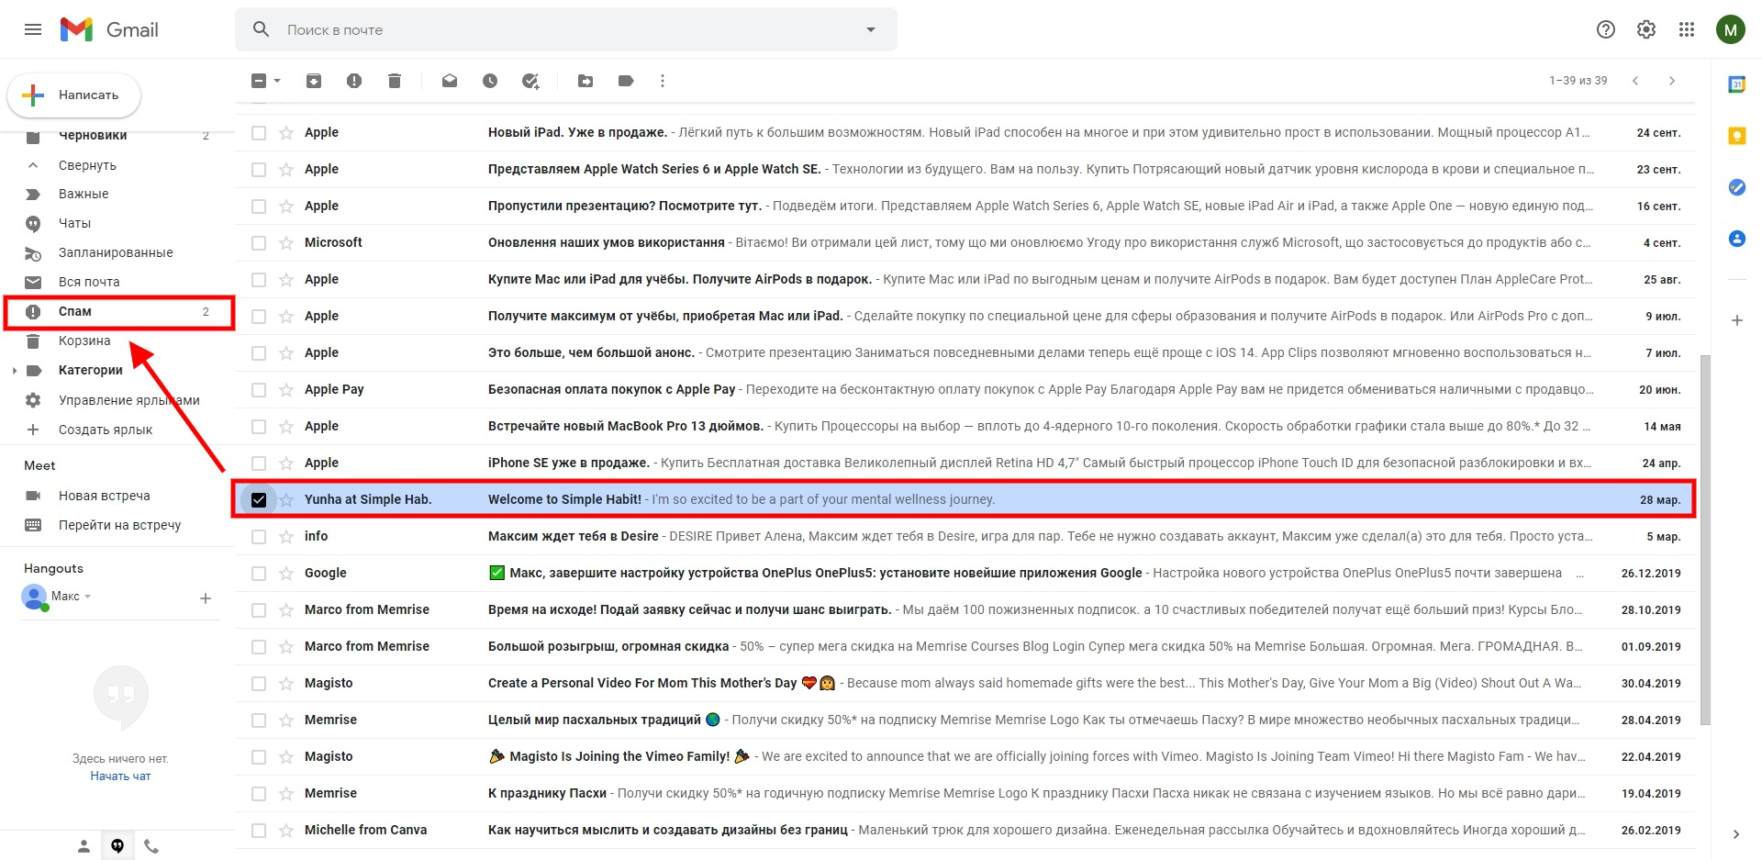
Task: Expand the side panel chevron
Action: 1736,834
